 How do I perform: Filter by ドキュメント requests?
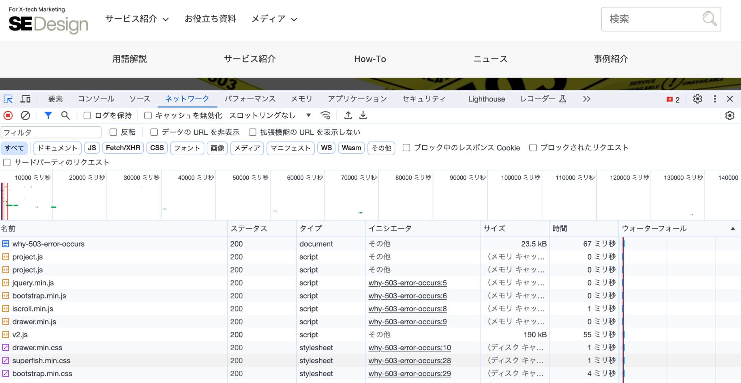[58, 148]
